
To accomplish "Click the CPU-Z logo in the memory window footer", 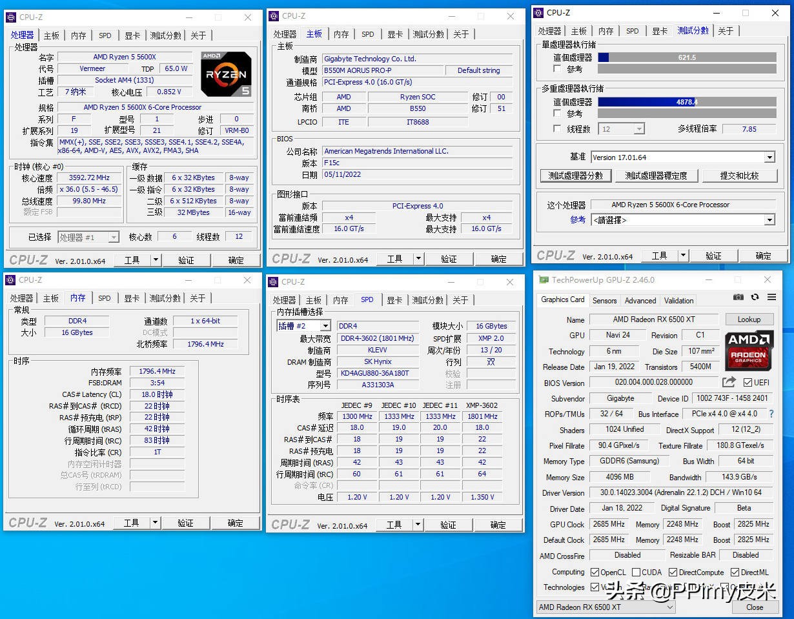I will 28,523.
